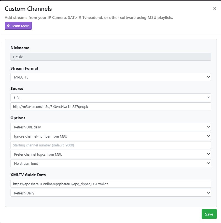Click the XMLTV Guide Data heading
This screenshot has width=221, height=223.
[28, 175]
